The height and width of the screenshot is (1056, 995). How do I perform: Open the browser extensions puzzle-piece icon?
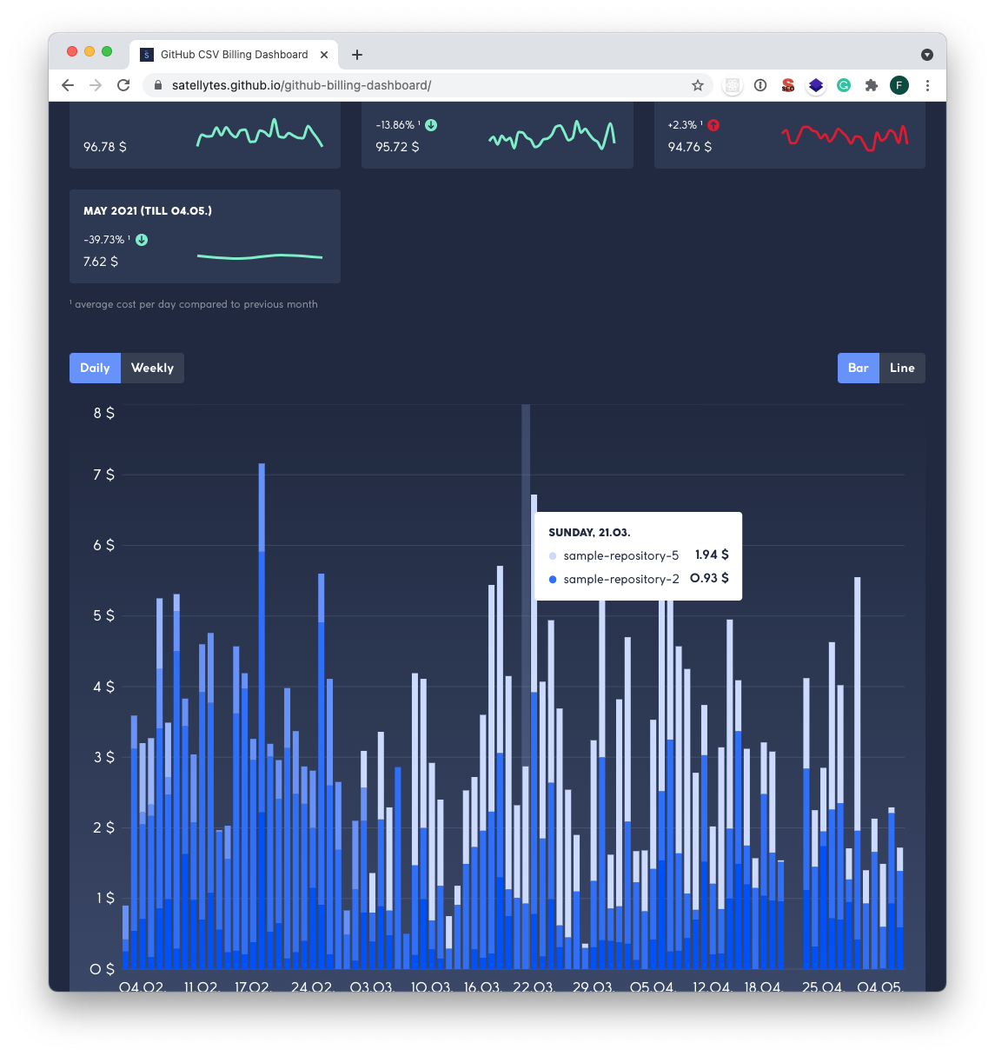[x=871, y=85]
